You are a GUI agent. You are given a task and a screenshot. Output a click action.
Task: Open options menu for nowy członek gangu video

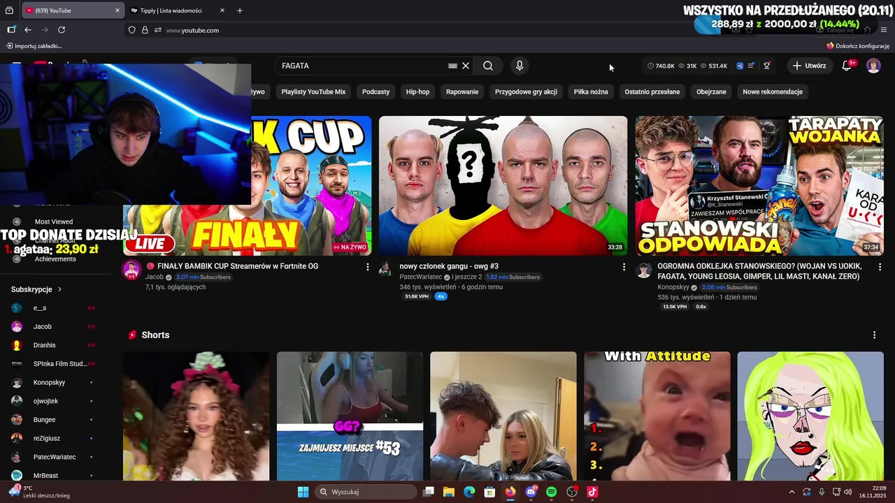624,267
